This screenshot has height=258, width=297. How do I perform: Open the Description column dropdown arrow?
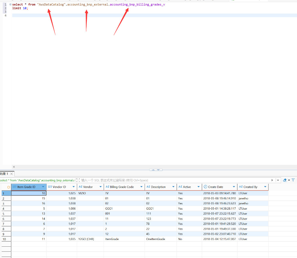(x=173, y=187)
